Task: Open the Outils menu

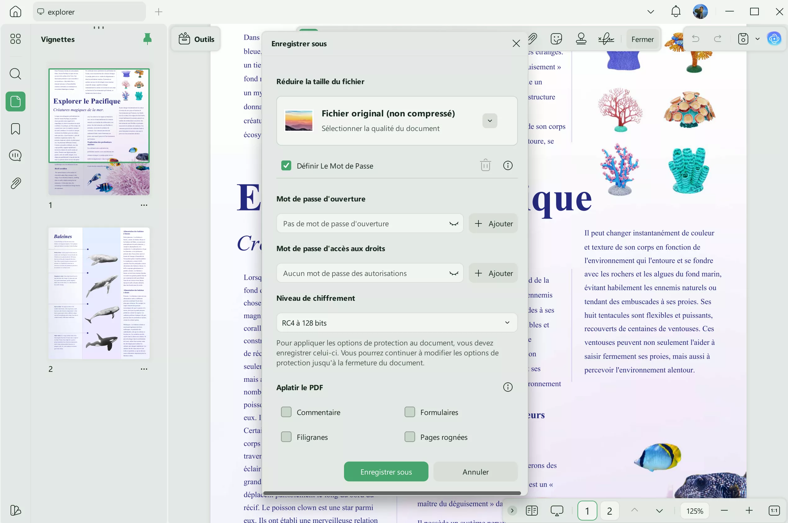Action: tap(196, 39)
